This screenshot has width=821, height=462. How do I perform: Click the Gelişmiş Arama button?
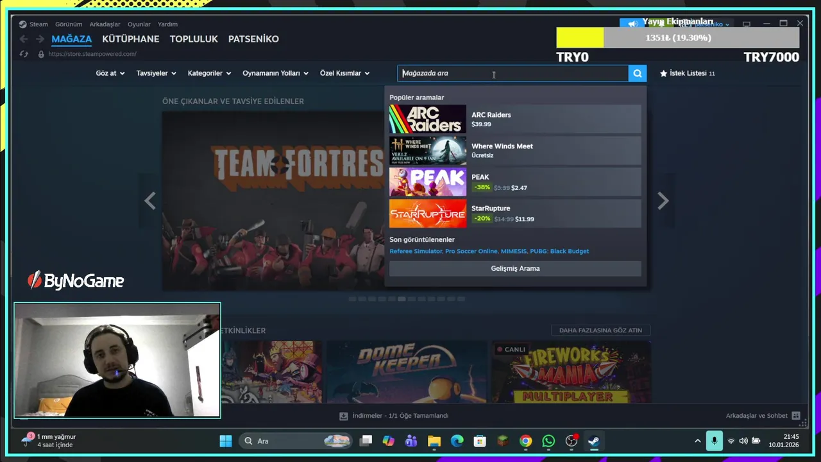(x=515, y=268)
